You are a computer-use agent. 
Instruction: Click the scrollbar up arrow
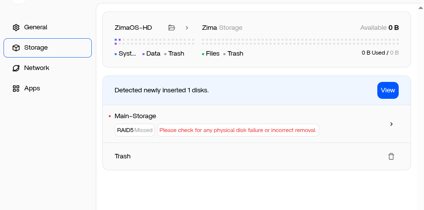click(421, 7)
